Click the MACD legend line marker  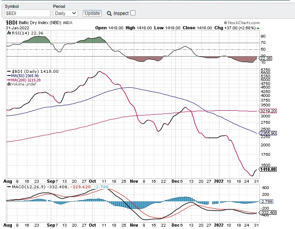click(x=8, y=186)
